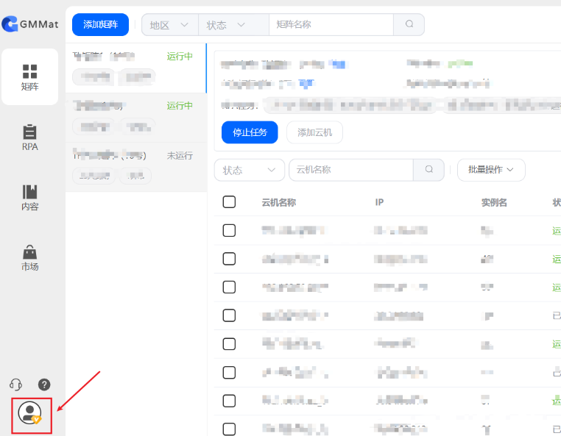Focus the 云机名称 search field

coord(351,169)
